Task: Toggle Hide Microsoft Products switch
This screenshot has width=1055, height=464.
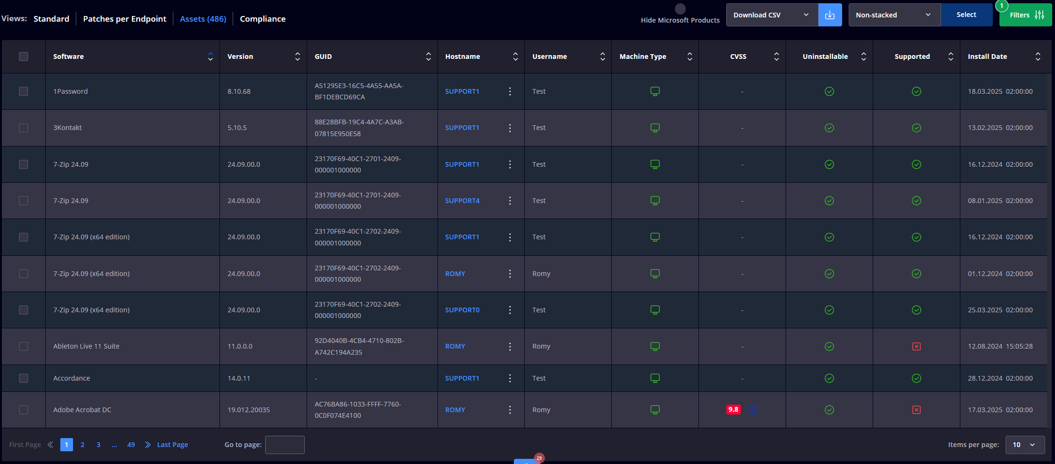Action: pos(680,8)
